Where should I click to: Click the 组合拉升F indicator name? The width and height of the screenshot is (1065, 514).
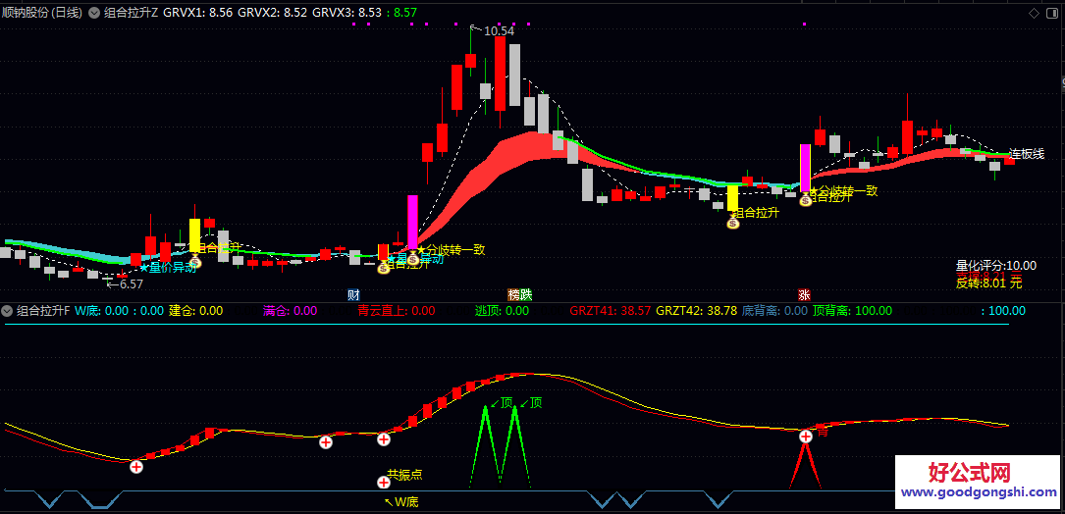(43, 311)
